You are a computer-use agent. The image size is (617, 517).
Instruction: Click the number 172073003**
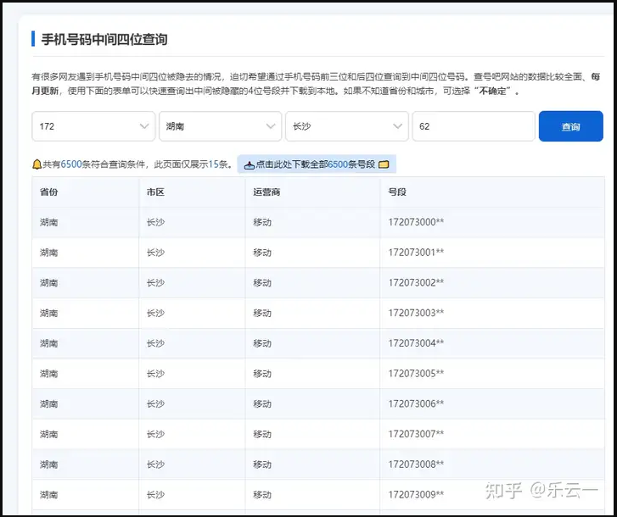pos(416,313)
